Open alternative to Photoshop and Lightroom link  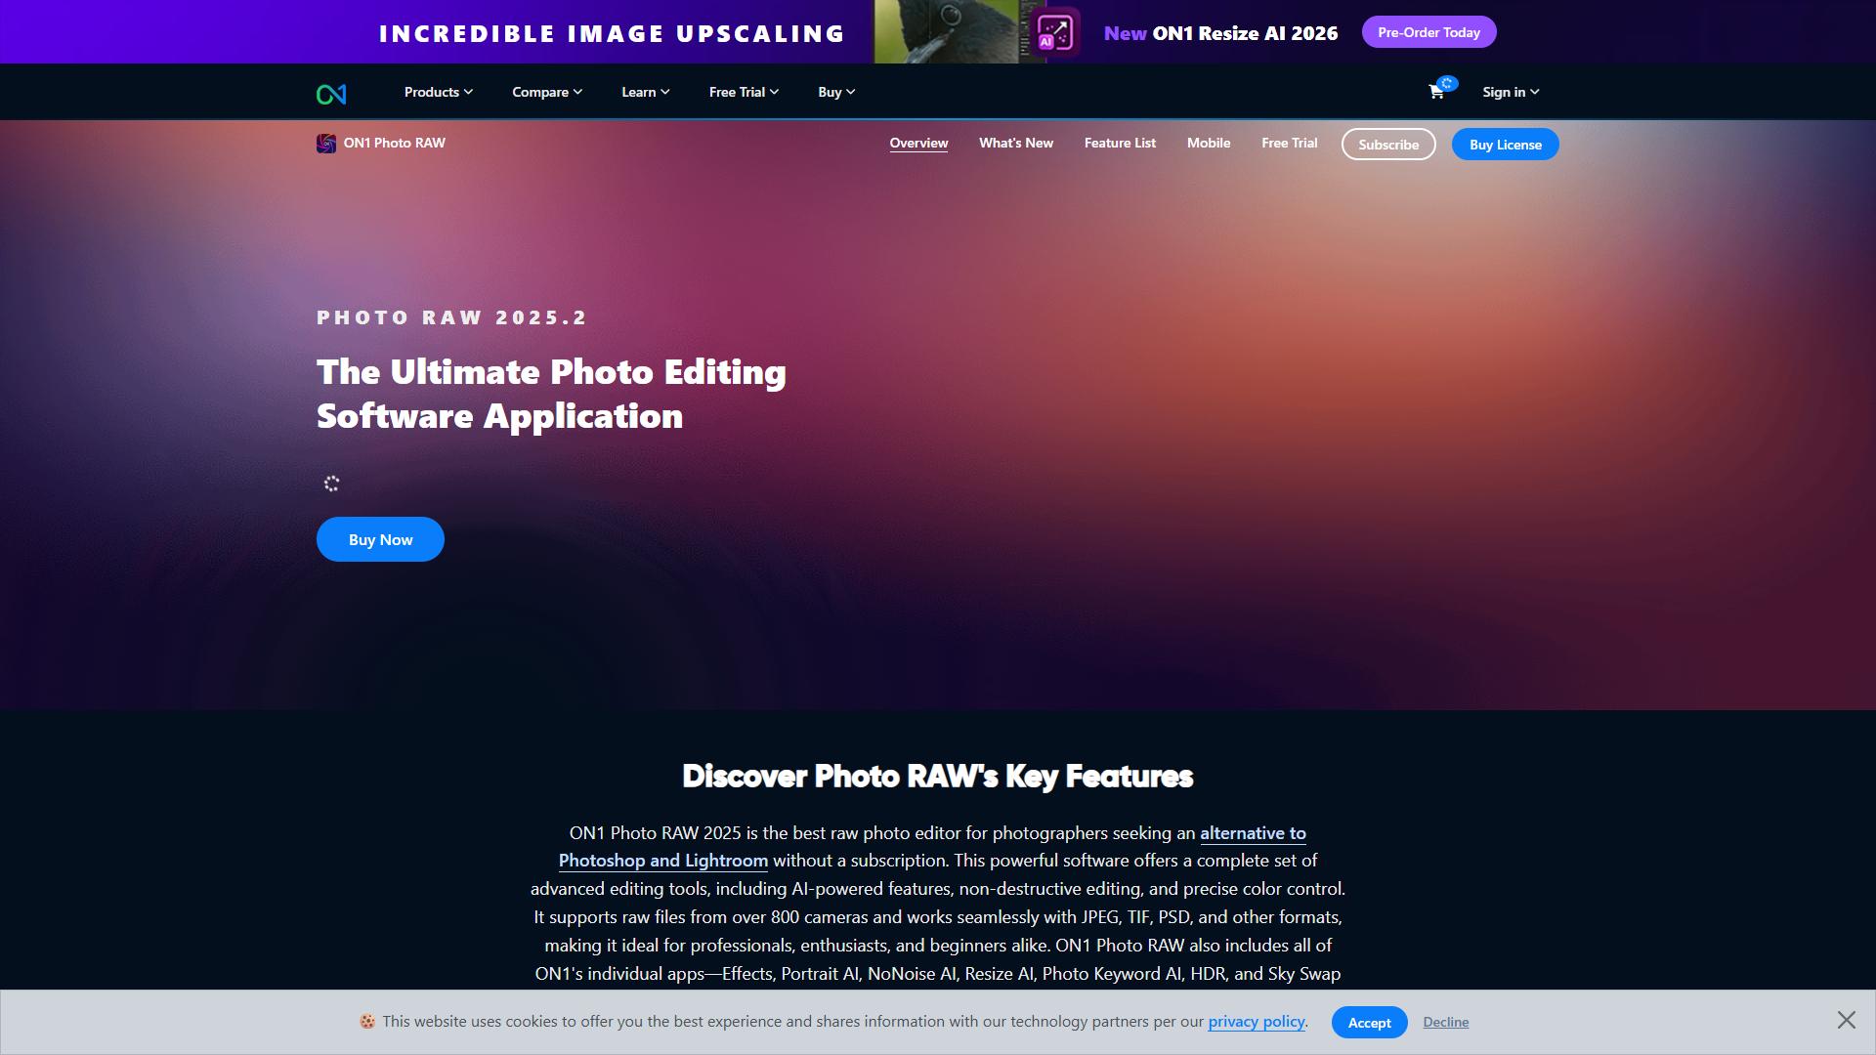tap(932, 847)
